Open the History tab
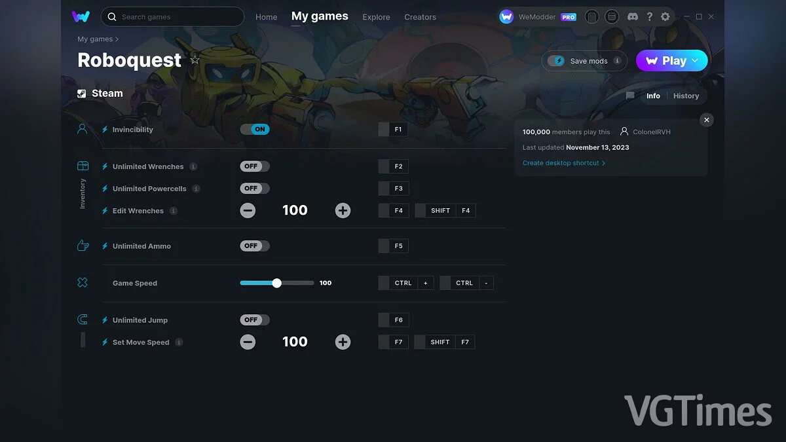Image resolution: width=786 pixels, height=442 pixels. [686, 96]
